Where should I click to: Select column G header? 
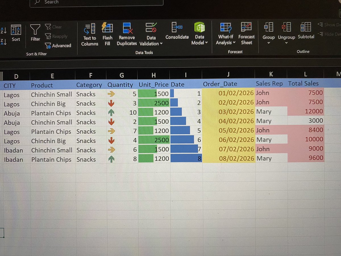click(122, 75)
